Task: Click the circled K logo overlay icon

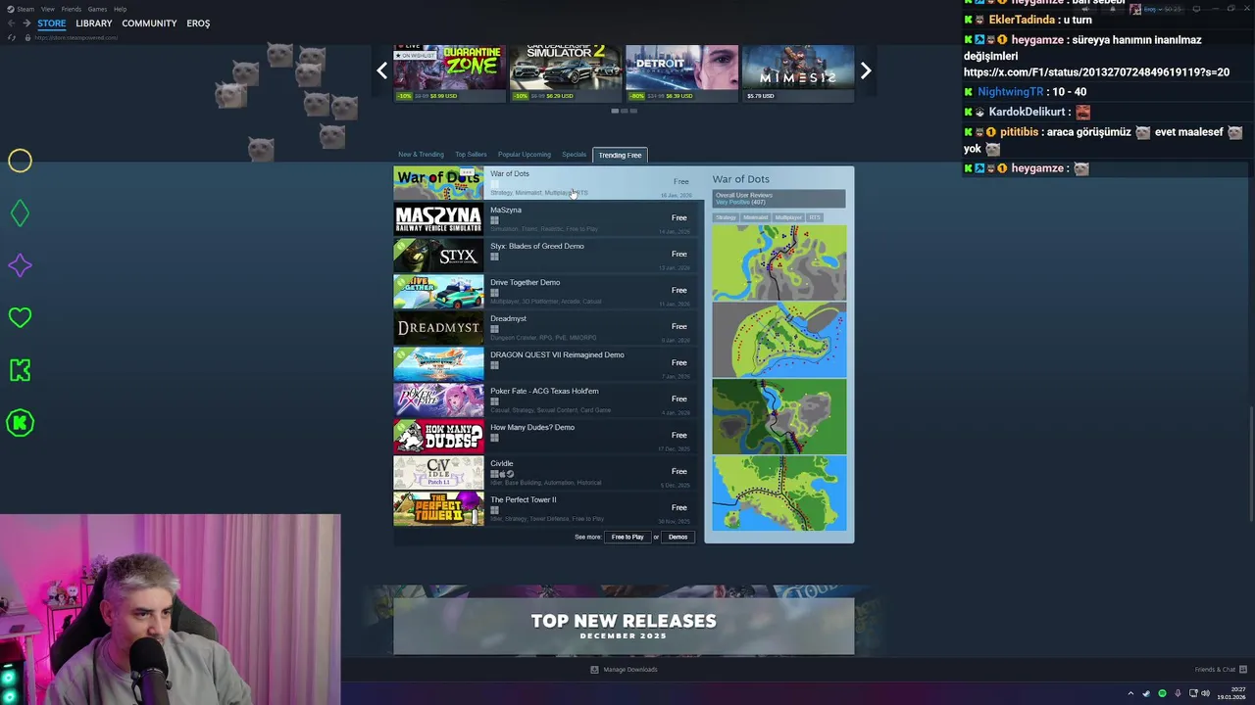Action: pyautogui.click(x=20, y=423)
